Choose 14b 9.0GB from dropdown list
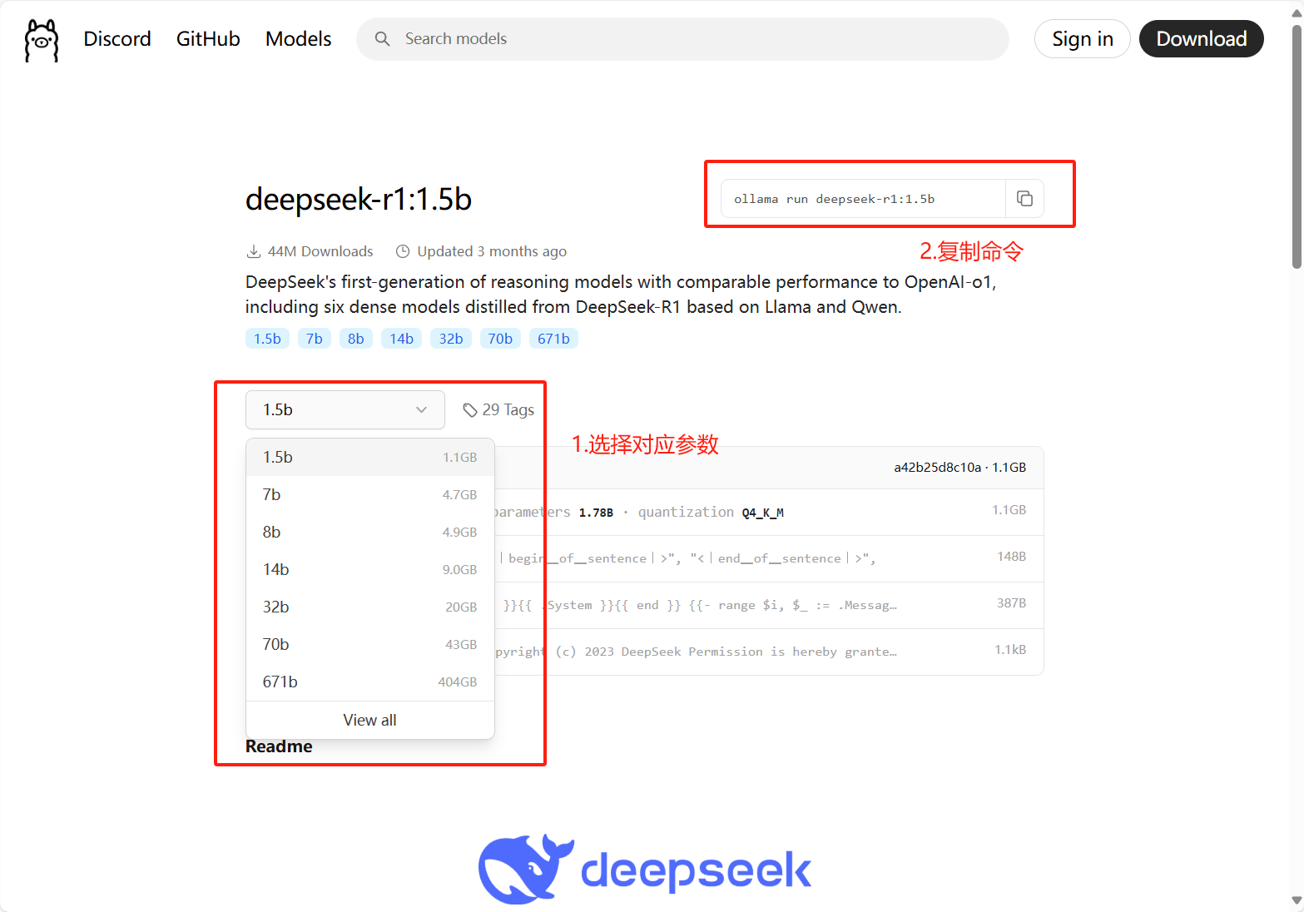This screenshot has height=912, width=1304. tap(370, 569)
